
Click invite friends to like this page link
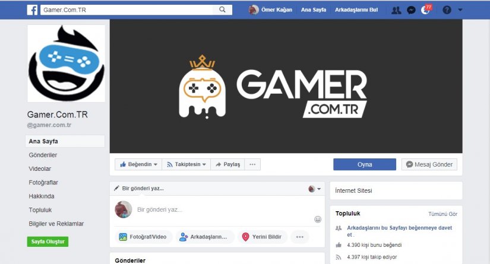coord(399,231)
